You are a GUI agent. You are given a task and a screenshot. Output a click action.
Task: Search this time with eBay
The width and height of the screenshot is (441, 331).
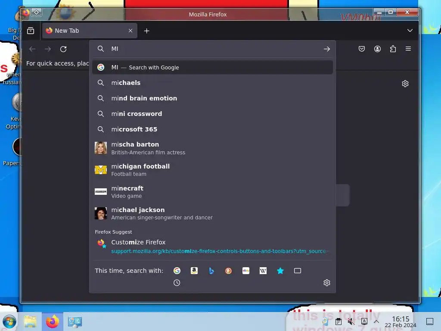tap(246, 271)
